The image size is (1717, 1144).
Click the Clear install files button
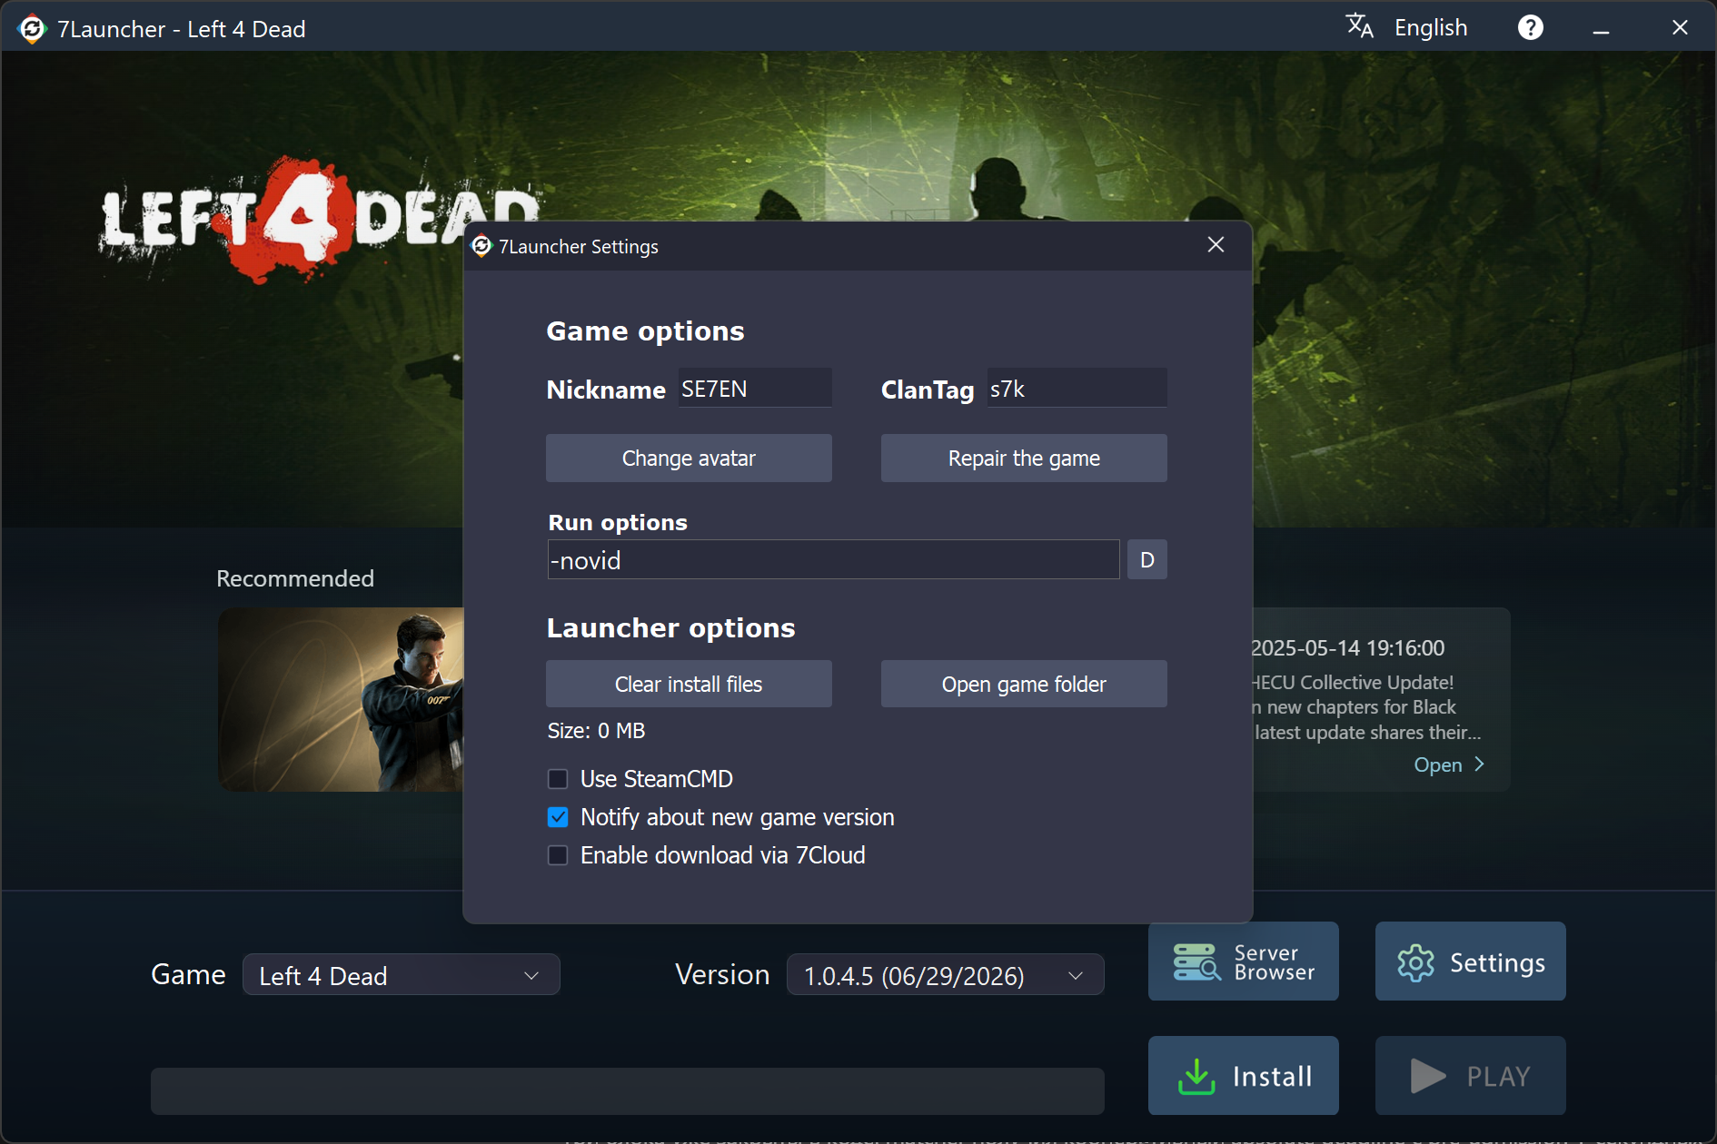coord(689,684)
